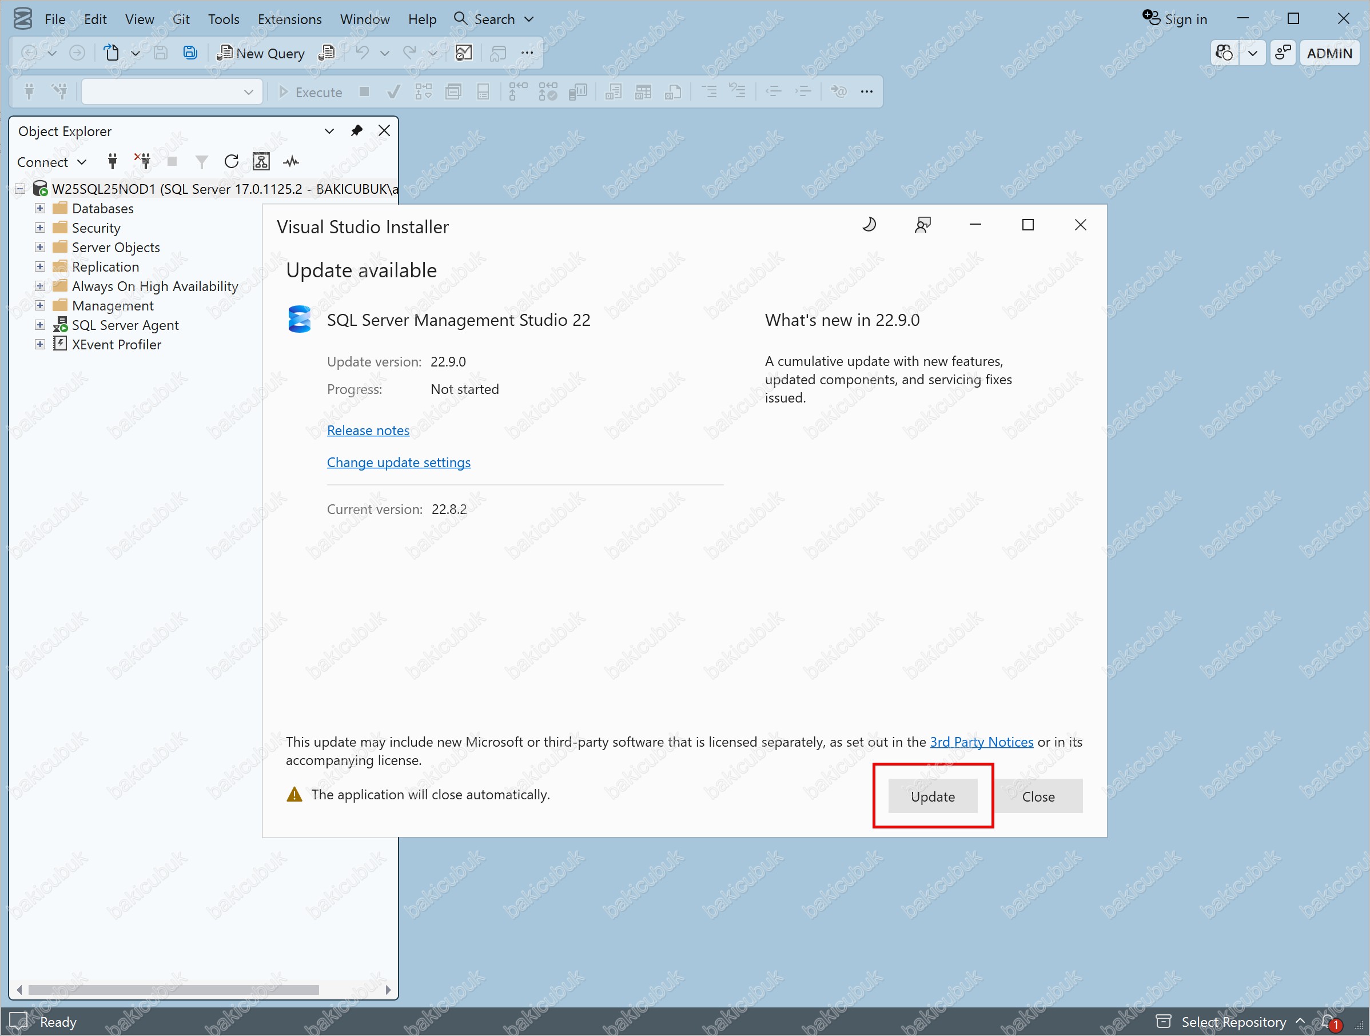Click the policy health icon in Object Explorer
Image resolution: width=1370 pixels, height=1036 pixels.
point(261,162)
